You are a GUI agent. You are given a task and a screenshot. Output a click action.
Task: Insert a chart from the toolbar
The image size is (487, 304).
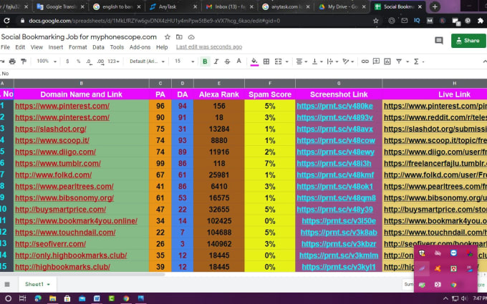pyautogui.click(x=387, y=62)
